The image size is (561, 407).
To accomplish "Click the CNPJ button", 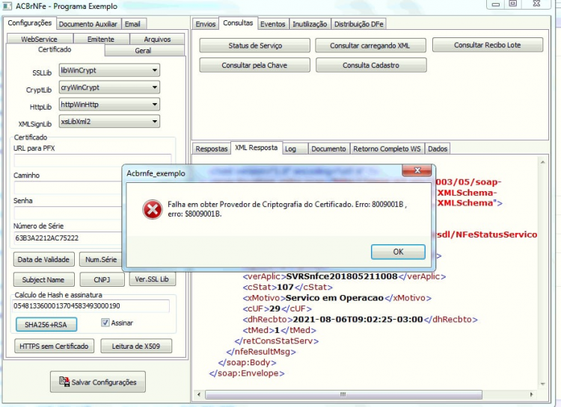I will pos(102,279).
